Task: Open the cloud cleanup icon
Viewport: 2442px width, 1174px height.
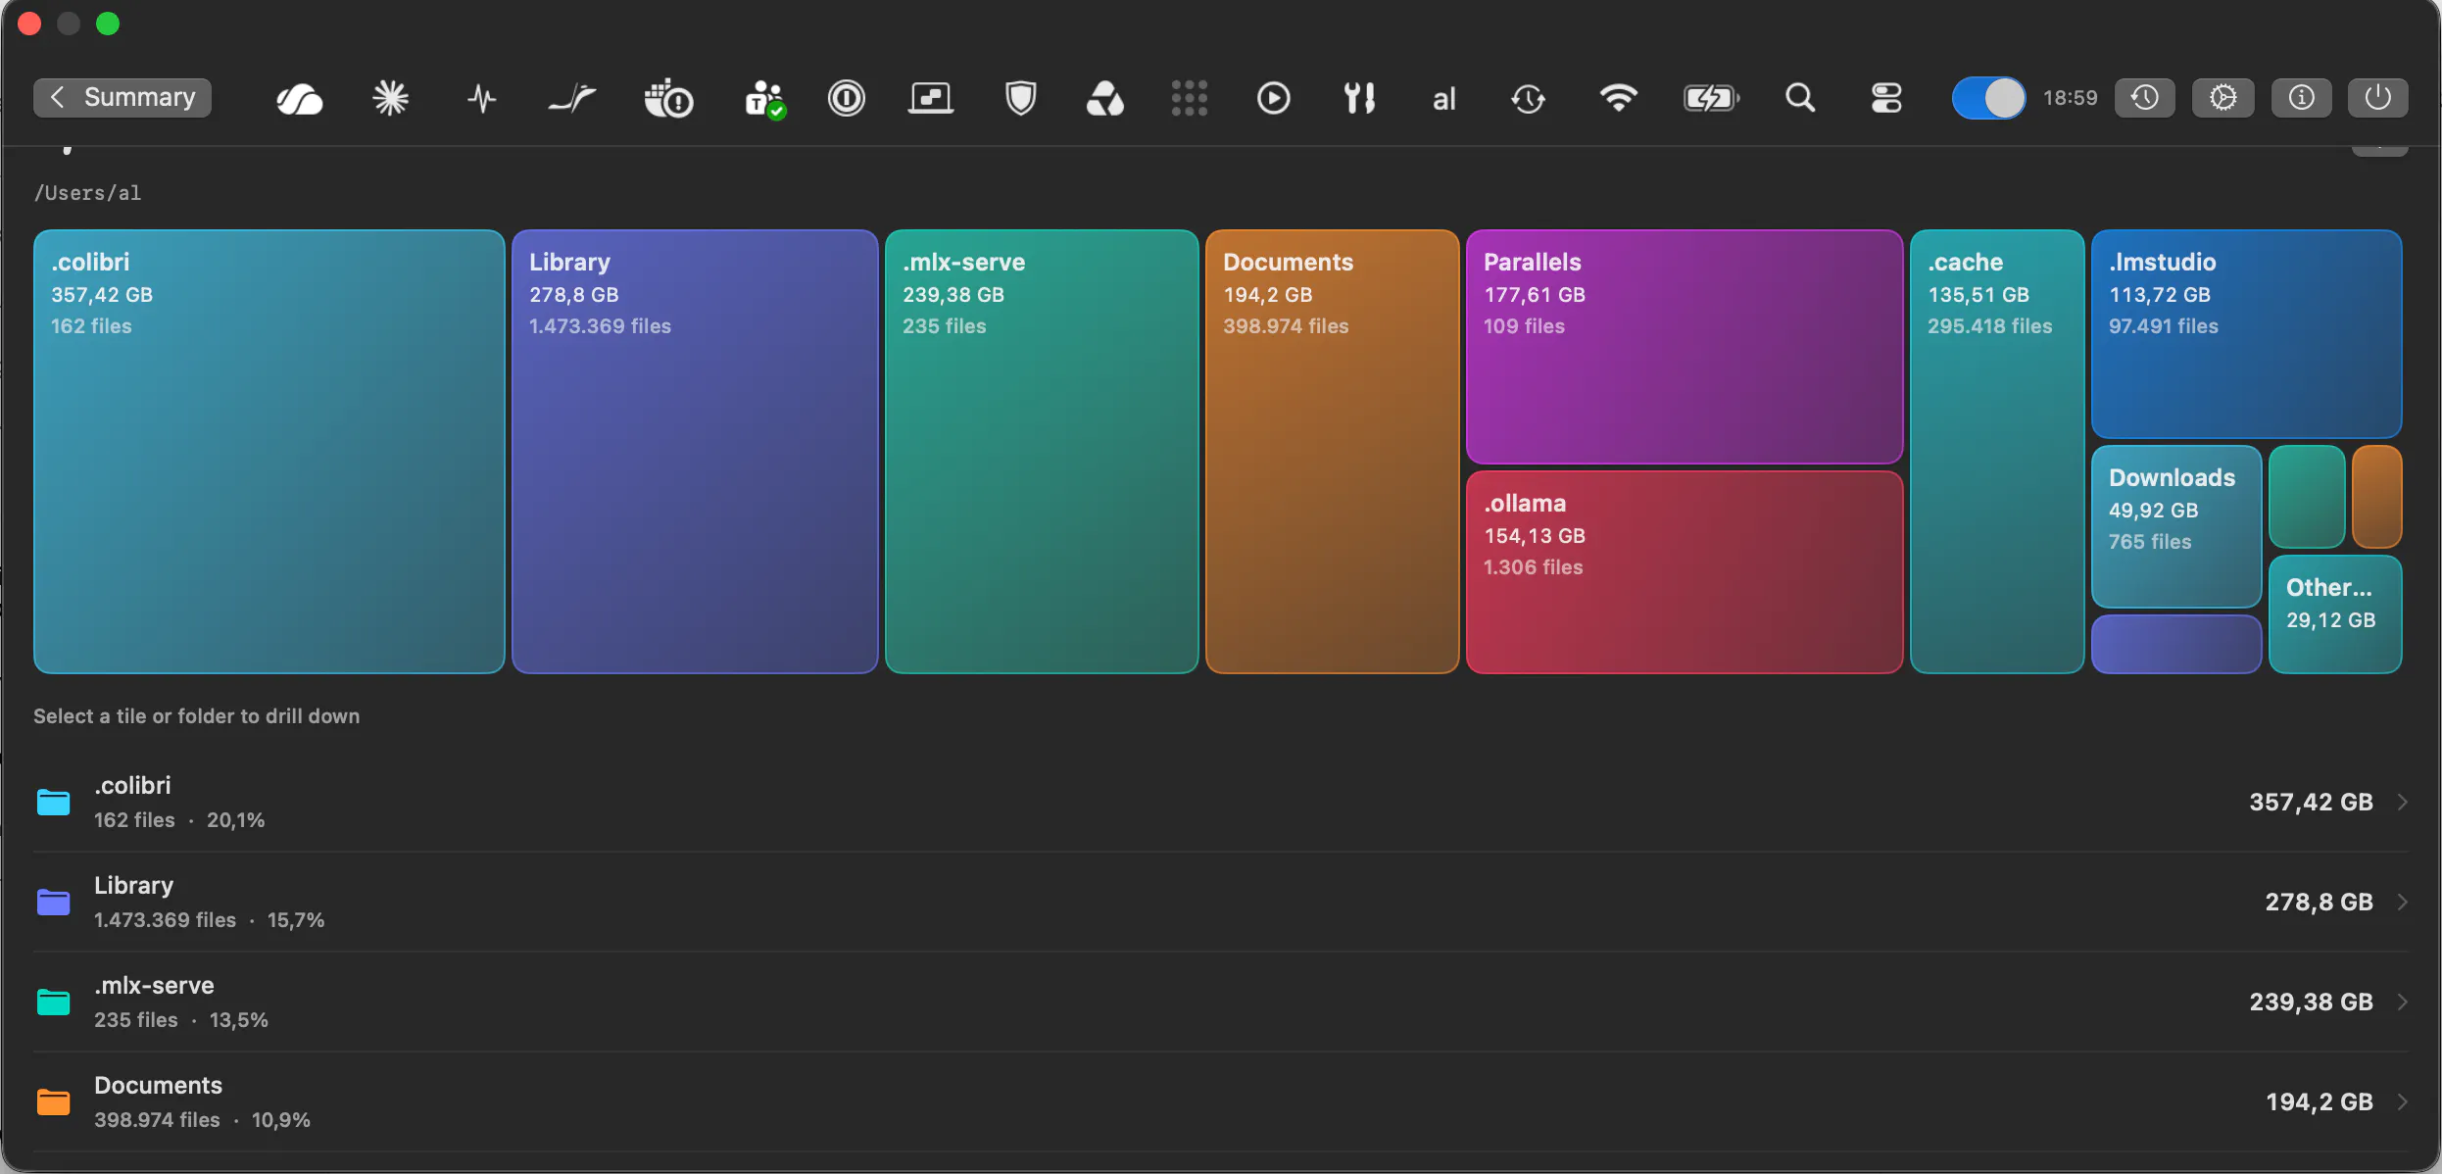Action: pyautogui.click(x=299, y=98)
